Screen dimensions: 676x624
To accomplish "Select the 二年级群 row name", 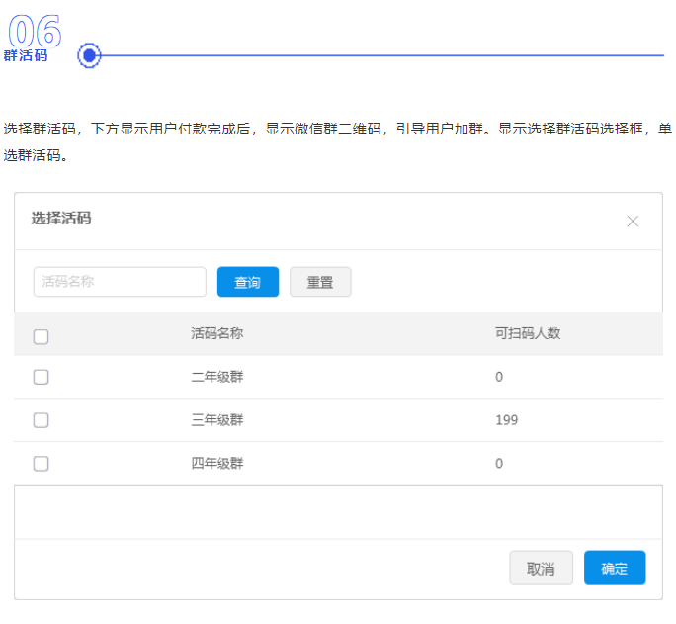I will (x=217, y=377).
